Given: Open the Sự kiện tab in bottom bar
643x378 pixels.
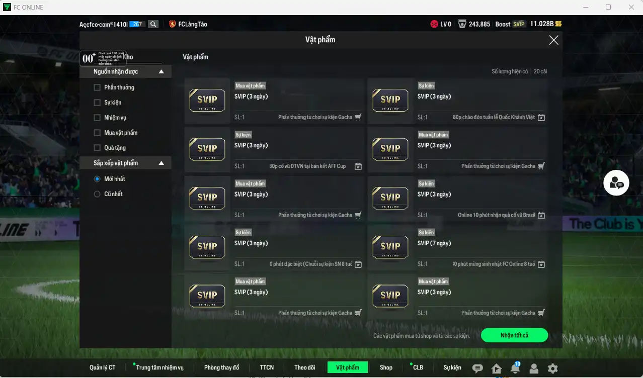Looking at the screenshot, I should 452,367.
